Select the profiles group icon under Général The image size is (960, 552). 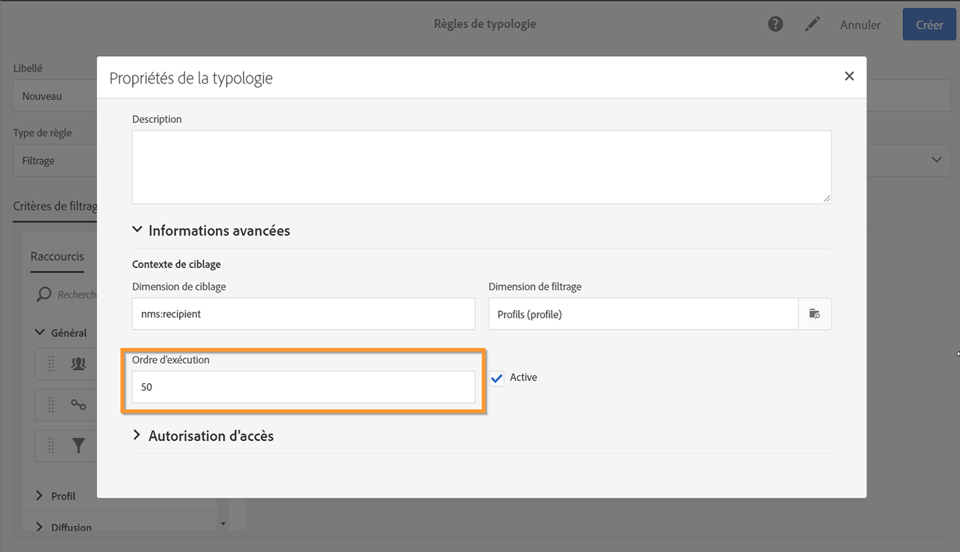coord(78,364)
